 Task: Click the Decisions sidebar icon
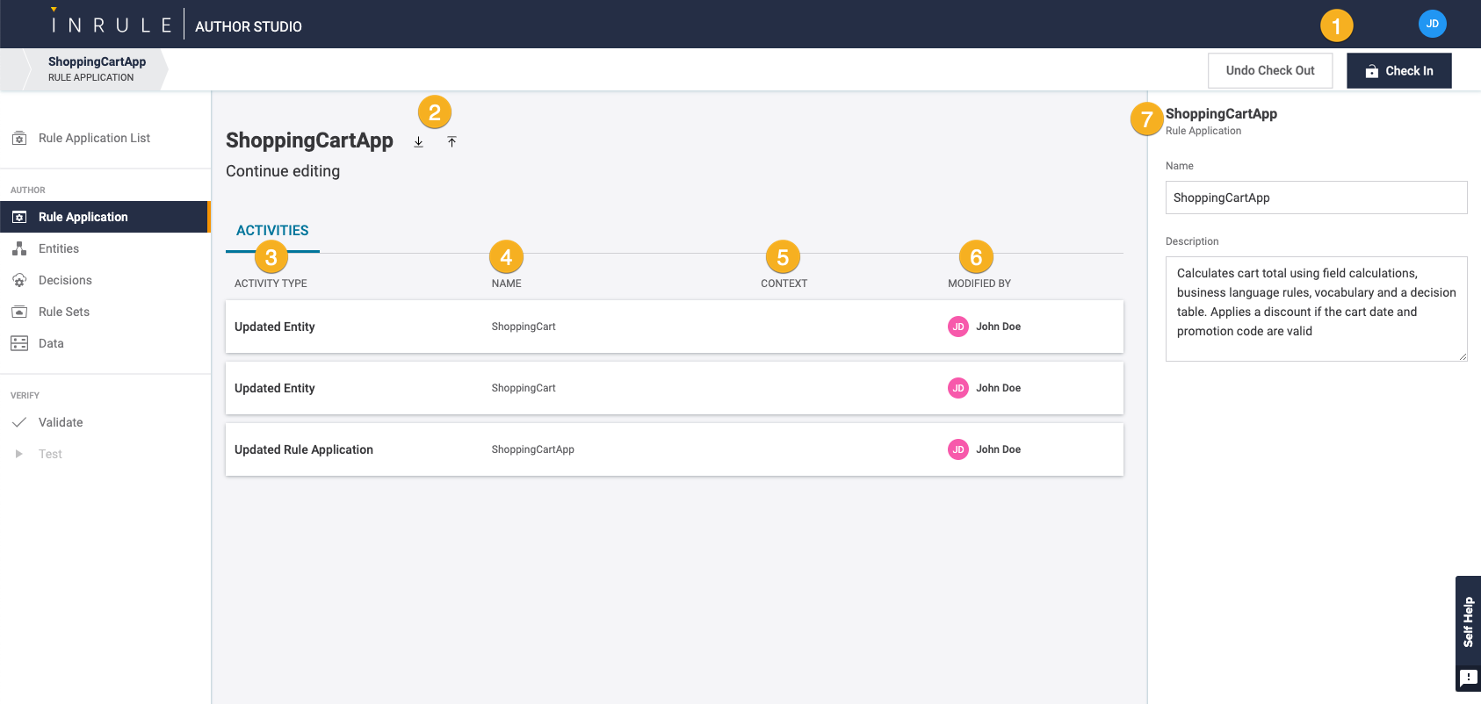pyautogui.click(x=19, y=281)
